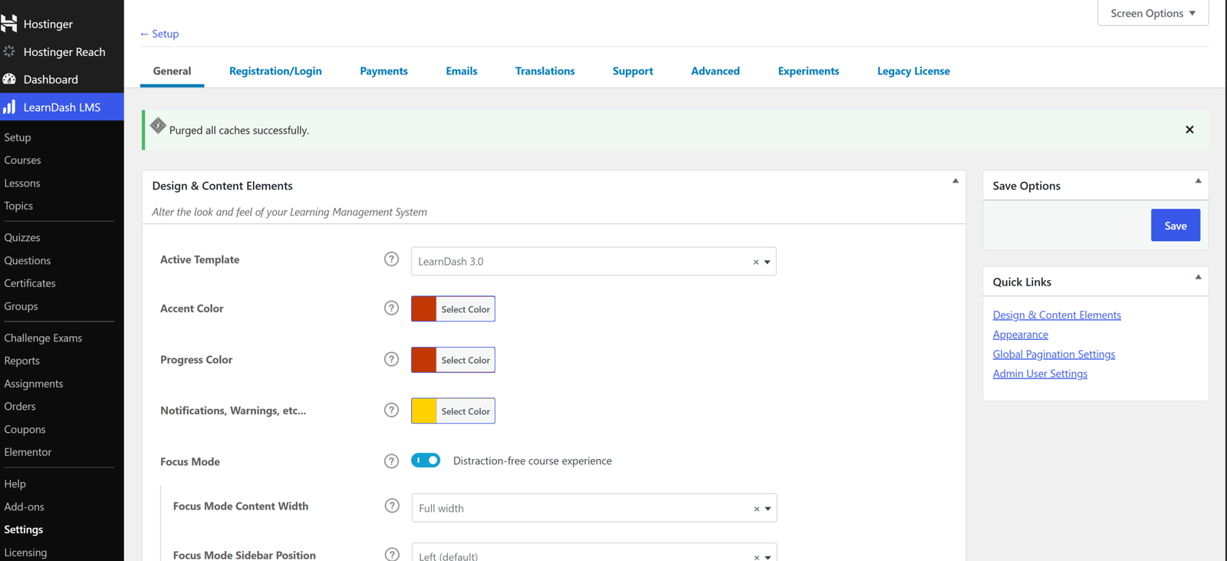The image size is (1227, 561).
Task: Switch to the Legacy License tab
Action: [x=913, y=71]
